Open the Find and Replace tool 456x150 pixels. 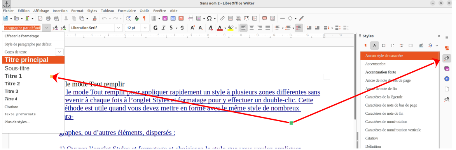[128, 18]
